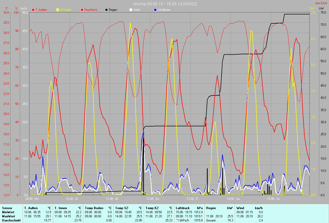
Task: Click the Temp Boden column header
Action: tap(94, 208)
